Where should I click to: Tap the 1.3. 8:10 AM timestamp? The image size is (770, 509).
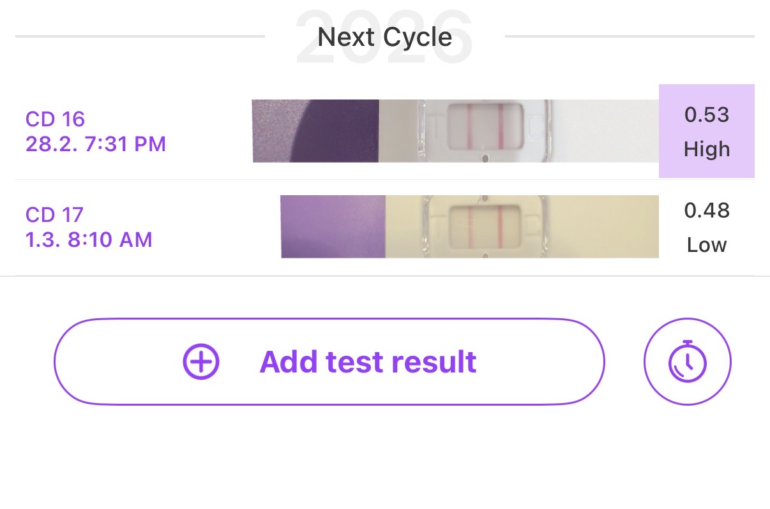coord(89,240)
